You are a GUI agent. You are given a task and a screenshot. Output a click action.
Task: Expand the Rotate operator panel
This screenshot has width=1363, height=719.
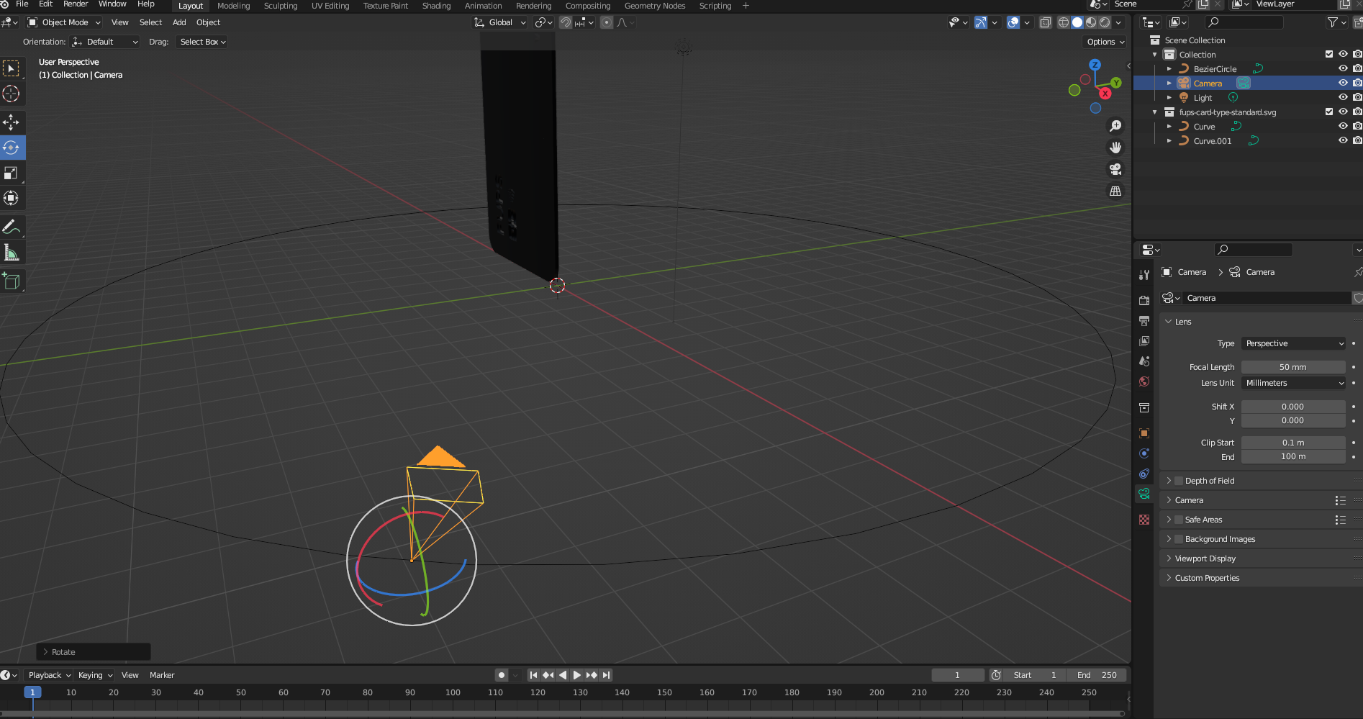94,652
